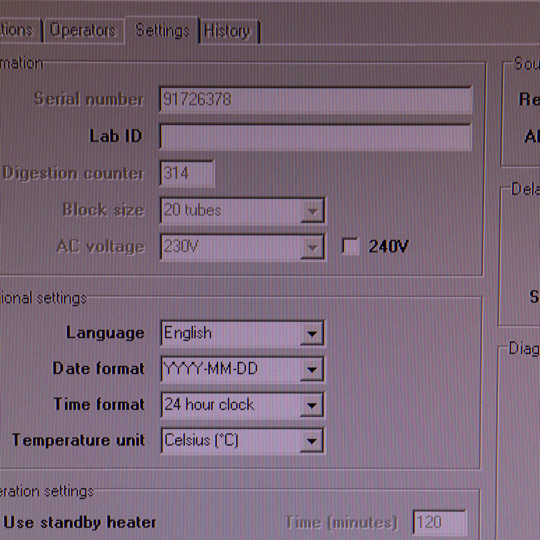This screenshot has height=540, width=540.
Task: Click the partially visible leftmost tab
Action: [17, 31]
